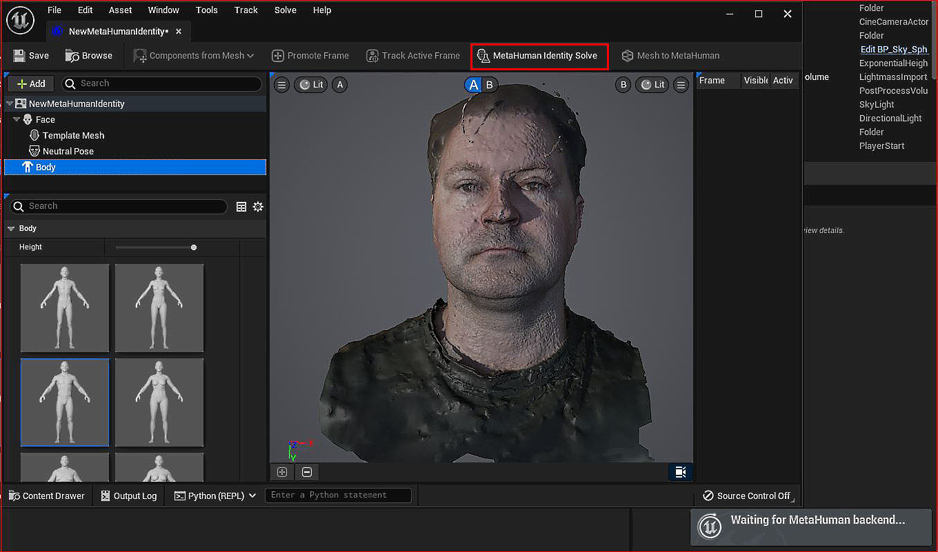Select the top-left male body thumbnail
The width and height of the screenshot is (938, 552).
tap(65, 308)
